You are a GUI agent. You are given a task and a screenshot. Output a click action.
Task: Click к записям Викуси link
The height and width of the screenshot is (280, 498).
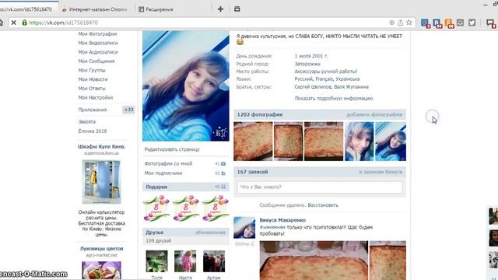pyautogui.click(x=381, y=172)
